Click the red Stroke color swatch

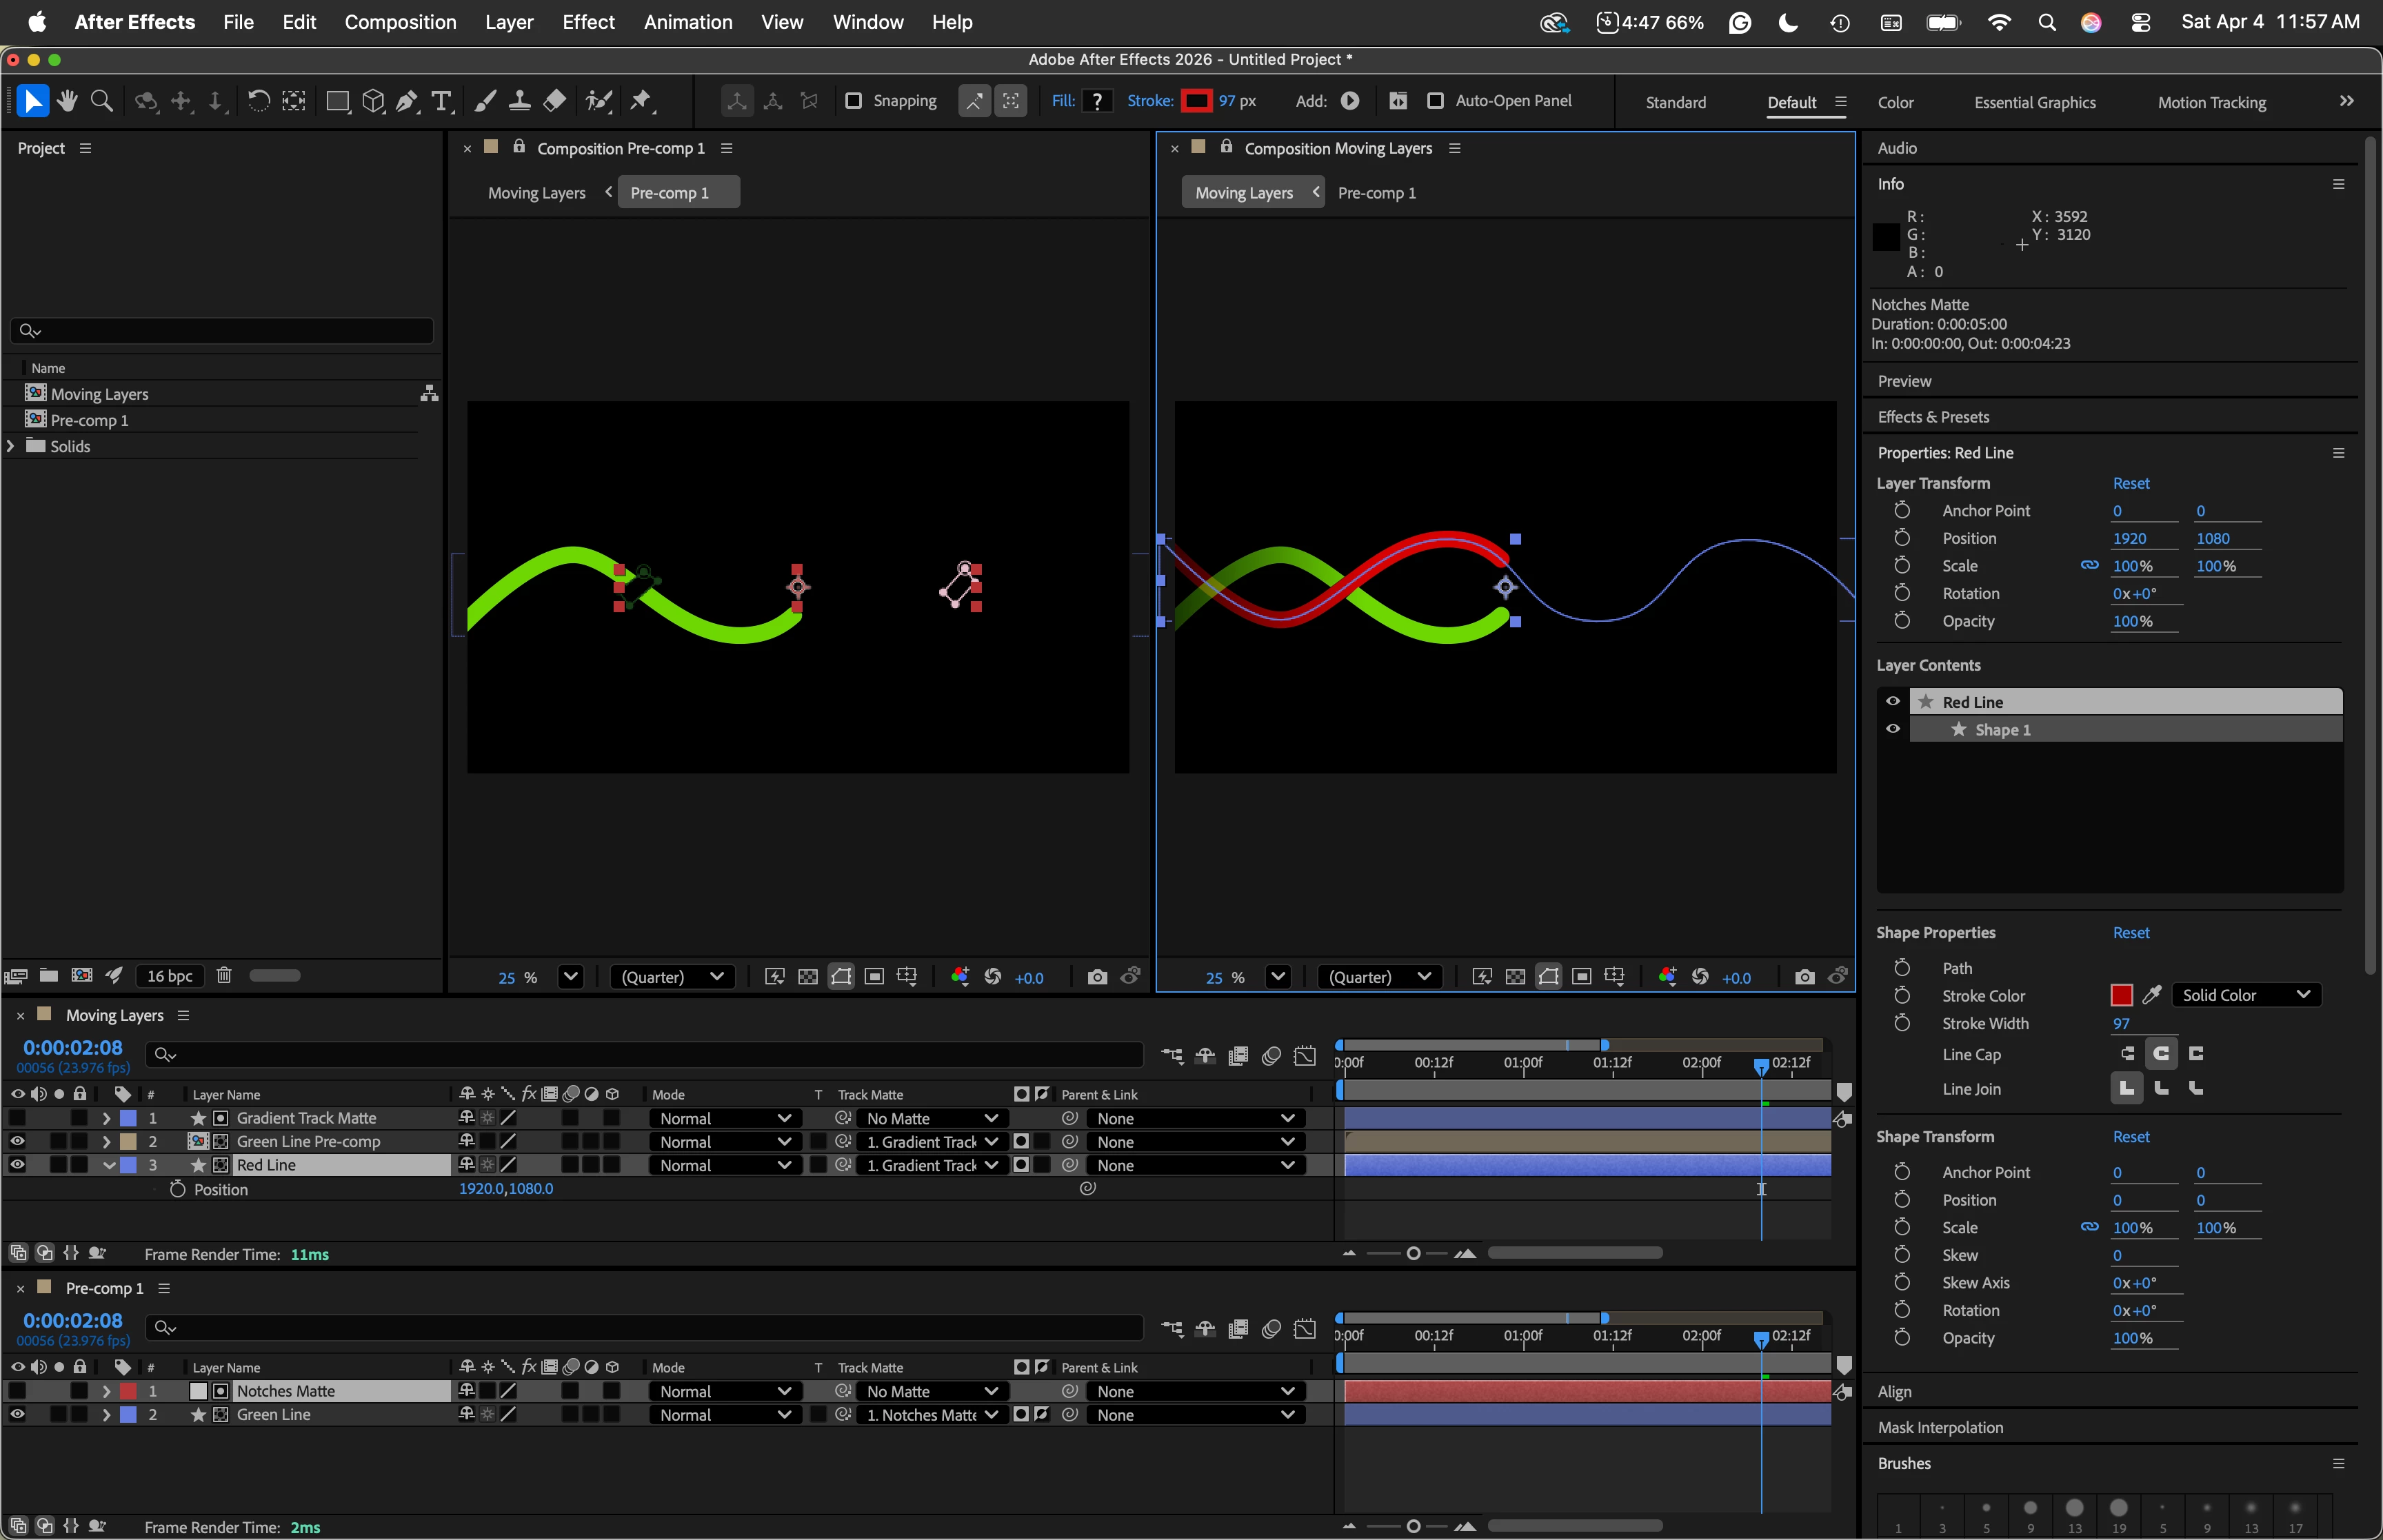point(1196,101)
